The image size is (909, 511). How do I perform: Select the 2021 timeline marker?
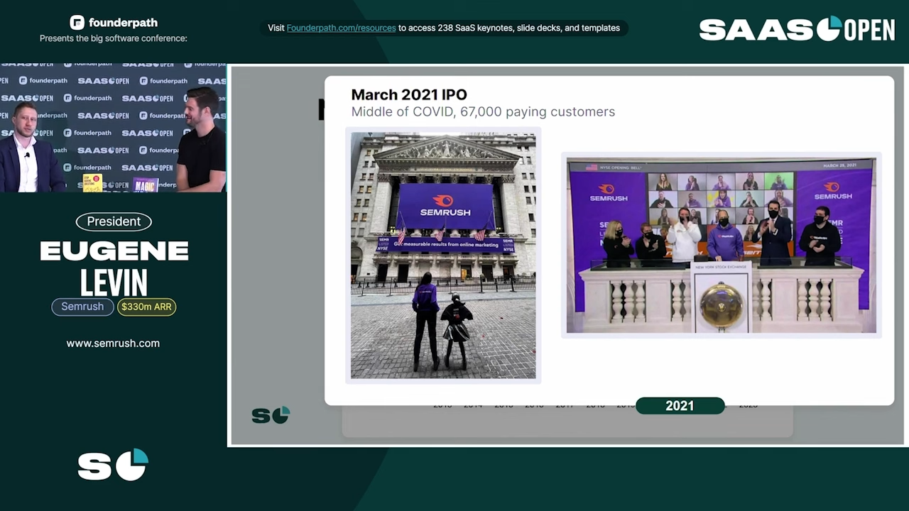click(680, 406)
